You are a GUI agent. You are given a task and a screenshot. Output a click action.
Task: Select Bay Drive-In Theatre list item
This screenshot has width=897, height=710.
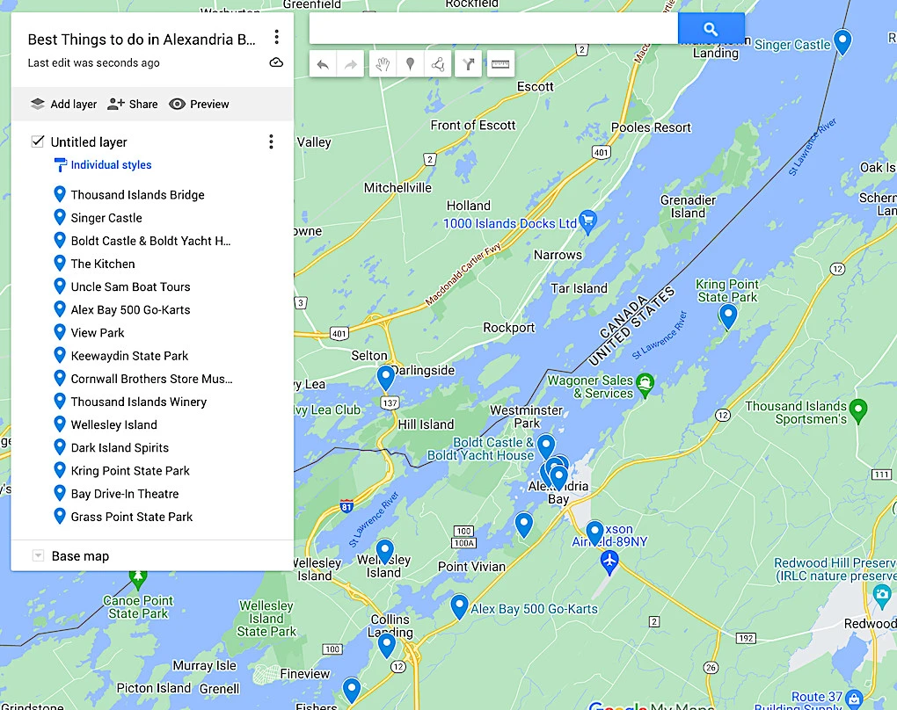125,493
